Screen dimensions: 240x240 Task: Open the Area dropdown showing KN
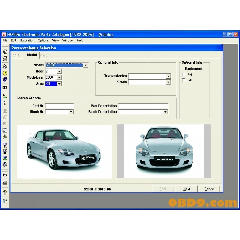(x=59, y=84)
